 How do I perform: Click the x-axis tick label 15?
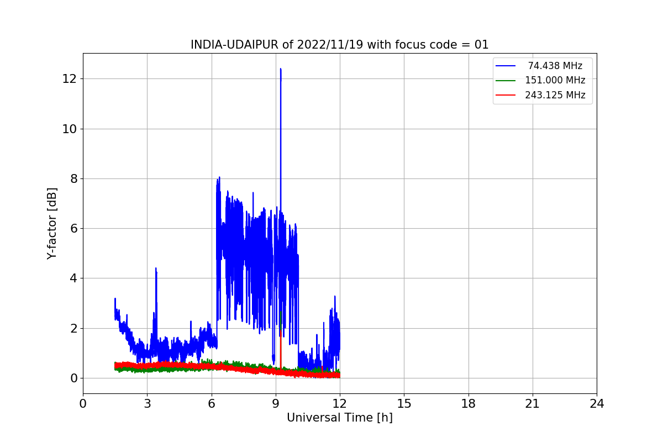(x=404, y=404)
